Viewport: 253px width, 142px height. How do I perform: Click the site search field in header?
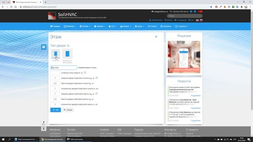(x=185, y=16)
